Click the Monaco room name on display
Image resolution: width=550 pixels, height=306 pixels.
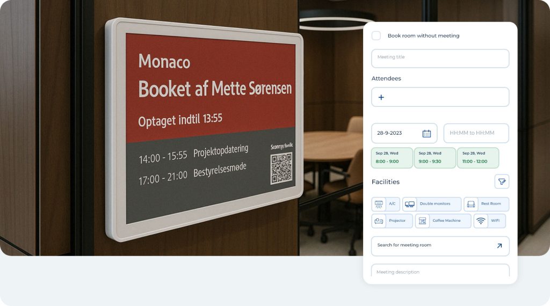(x=164, y=61)
